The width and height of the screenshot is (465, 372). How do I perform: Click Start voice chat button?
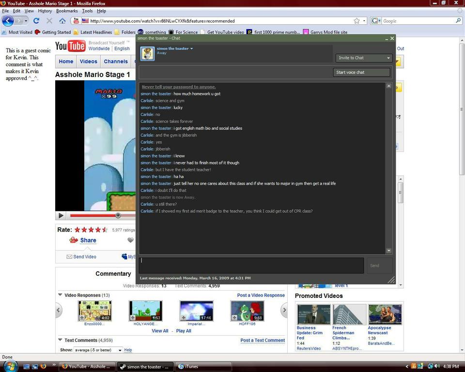coord(361,72)
